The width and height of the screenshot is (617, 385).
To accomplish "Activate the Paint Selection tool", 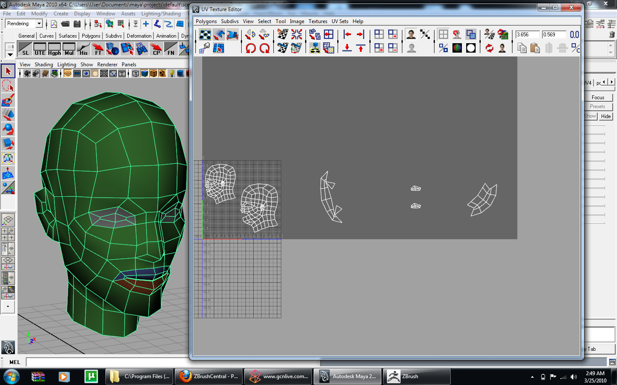I will 8,101.
